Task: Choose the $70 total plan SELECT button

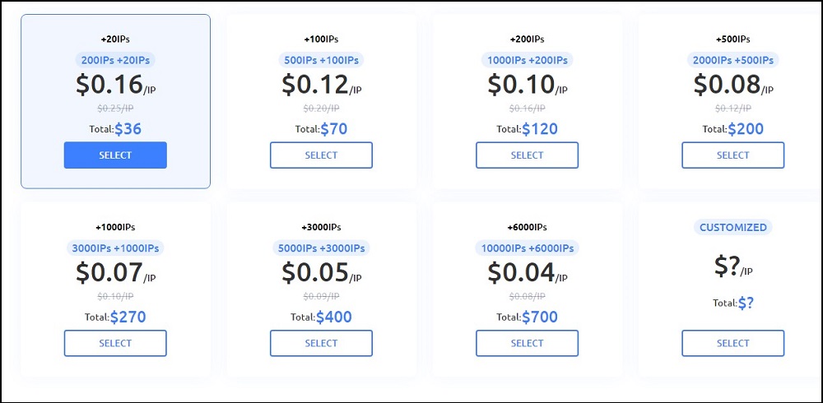Action: pos(321,155)
